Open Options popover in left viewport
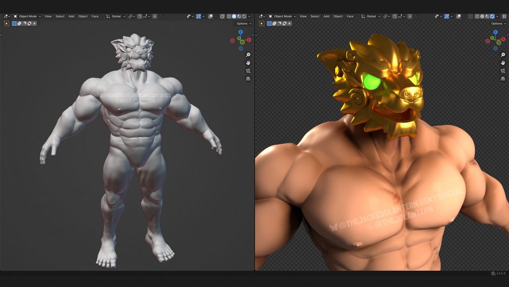This screenshot has width=509, height=287. pyautogui.click(x=243, y=23)
